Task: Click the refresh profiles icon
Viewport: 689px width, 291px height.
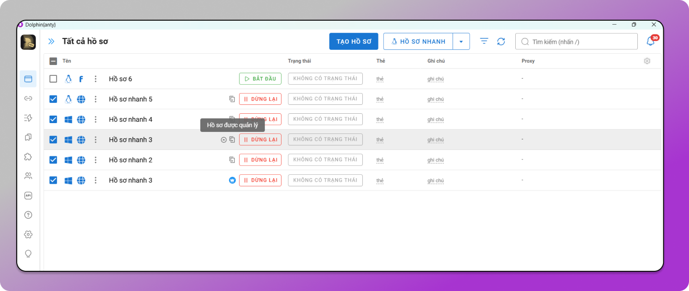Action: point(501,42)
